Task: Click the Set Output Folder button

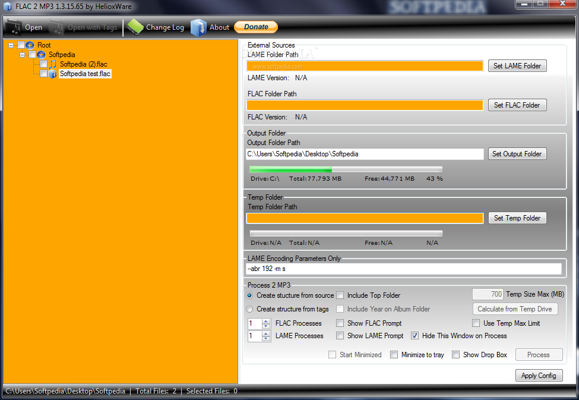Action: pos(517,154)
